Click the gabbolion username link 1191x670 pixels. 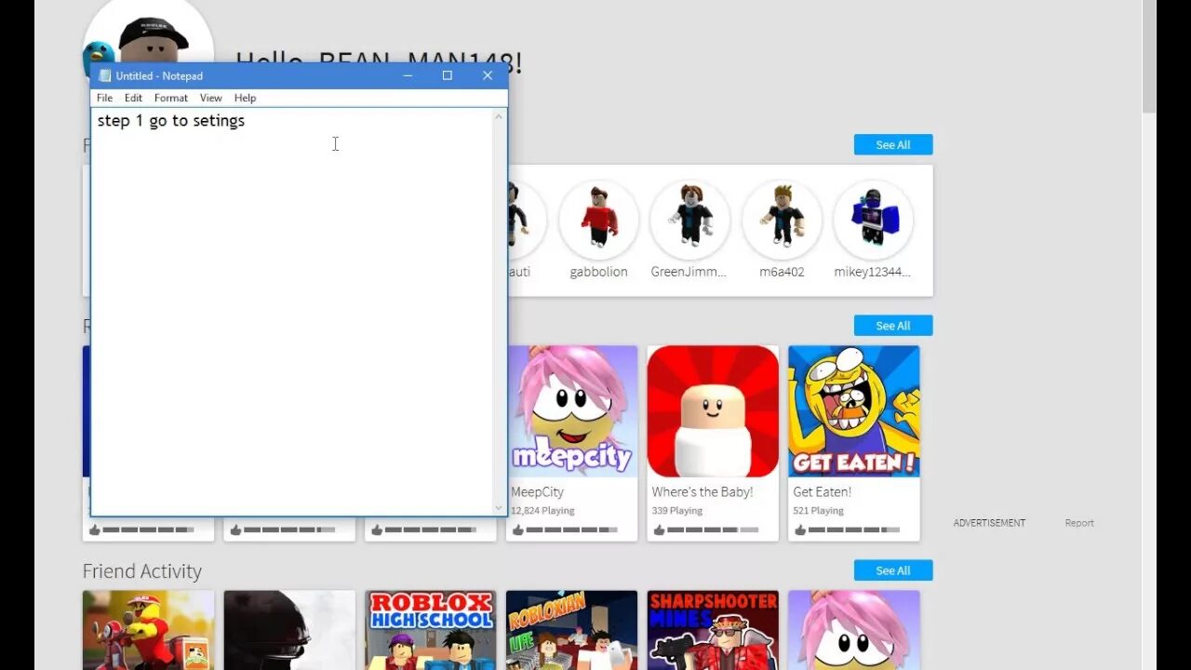[x=599, y=272]
